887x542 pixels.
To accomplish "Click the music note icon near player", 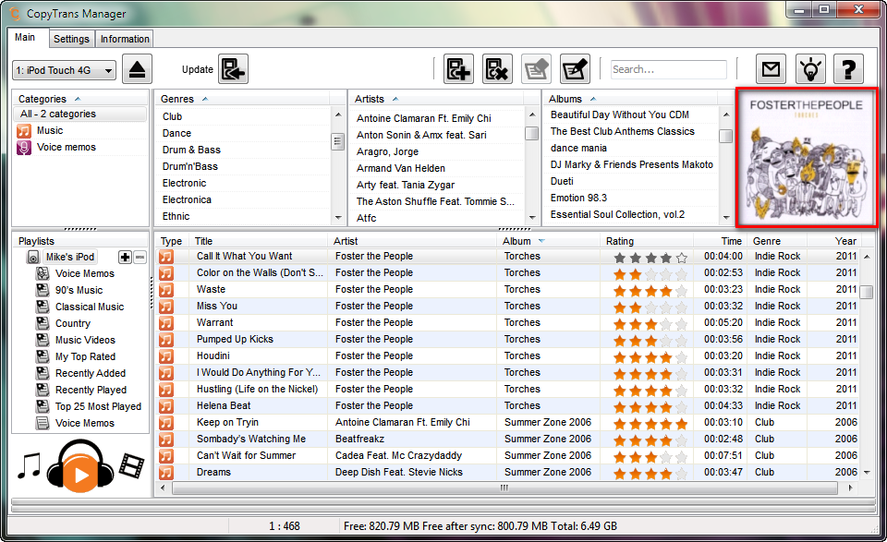I will point(29,465).
